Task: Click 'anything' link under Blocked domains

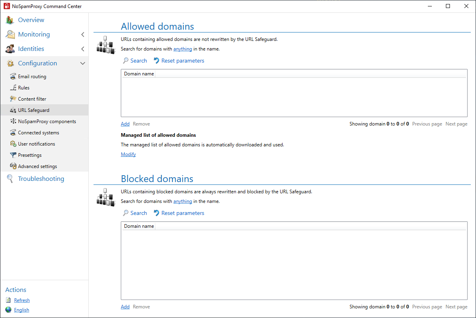Action: [183, 201]
